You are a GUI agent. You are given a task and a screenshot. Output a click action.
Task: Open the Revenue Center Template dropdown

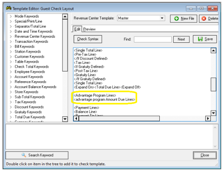coord(162,18)
